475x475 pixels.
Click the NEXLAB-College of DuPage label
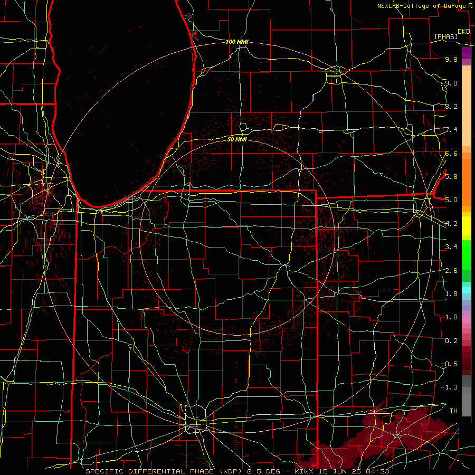tap(422, 6)
